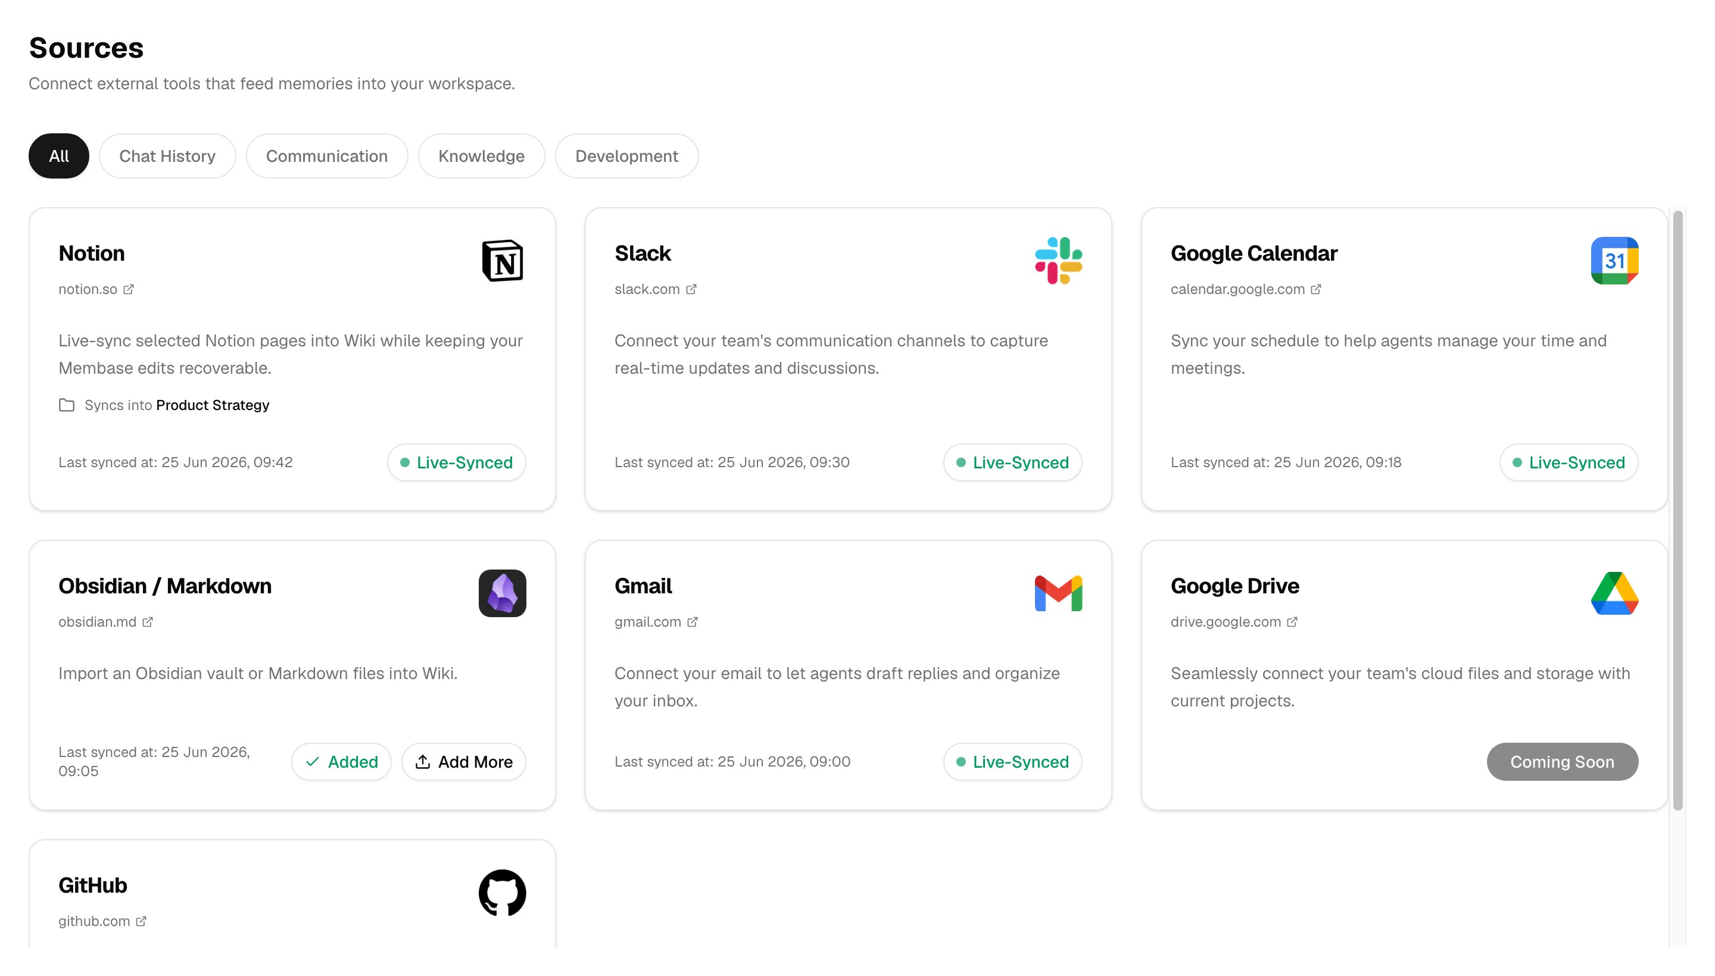Open external link icon beside calendar.google.com
This screenshot has width=1715, height=976.
point(1315,289)
